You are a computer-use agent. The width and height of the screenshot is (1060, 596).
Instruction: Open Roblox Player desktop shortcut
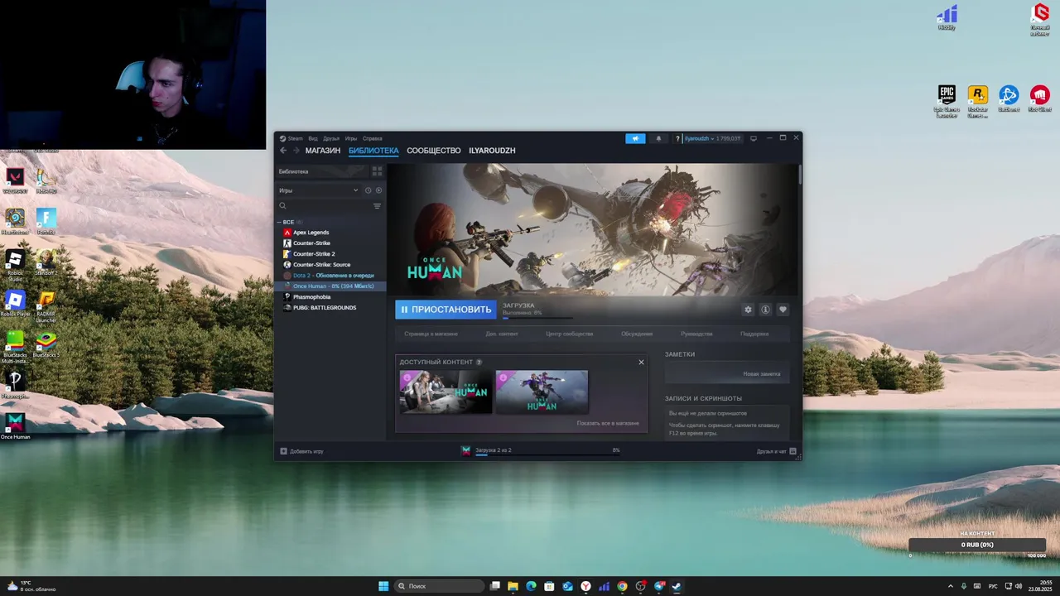click(x=15, y=303)
